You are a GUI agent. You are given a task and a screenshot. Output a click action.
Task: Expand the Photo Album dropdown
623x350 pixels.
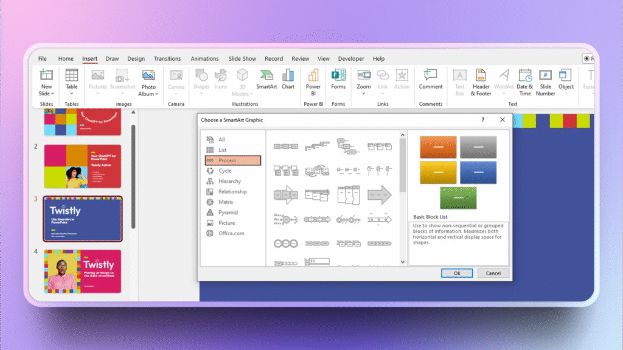(148, 94)
